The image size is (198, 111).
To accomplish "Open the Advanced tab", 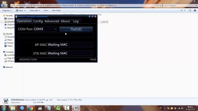I will tap(52, 21).
